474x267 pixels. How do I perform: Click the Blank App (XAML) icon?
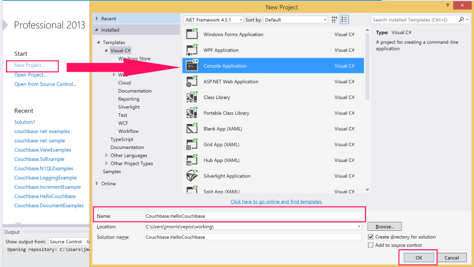click(x=192, y=129)
